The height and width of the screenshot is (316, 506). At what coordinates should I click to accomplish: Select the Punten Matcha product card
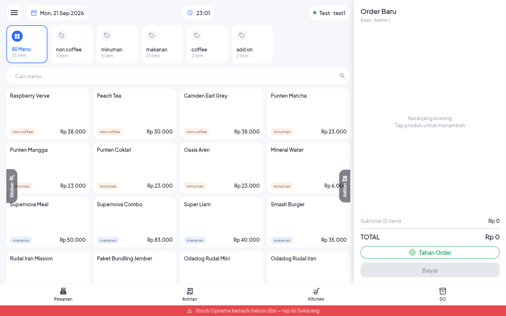pos(309,114)
